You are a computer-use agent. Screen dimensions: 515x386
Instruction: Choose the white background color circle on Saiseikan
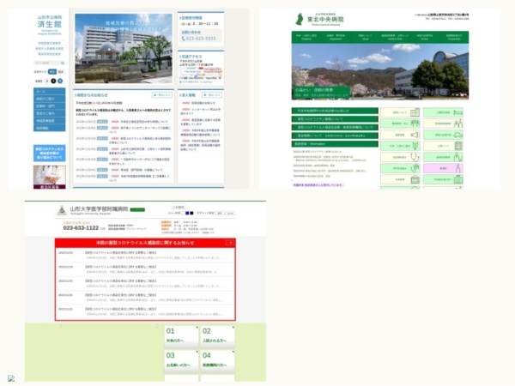pos(47,81)
